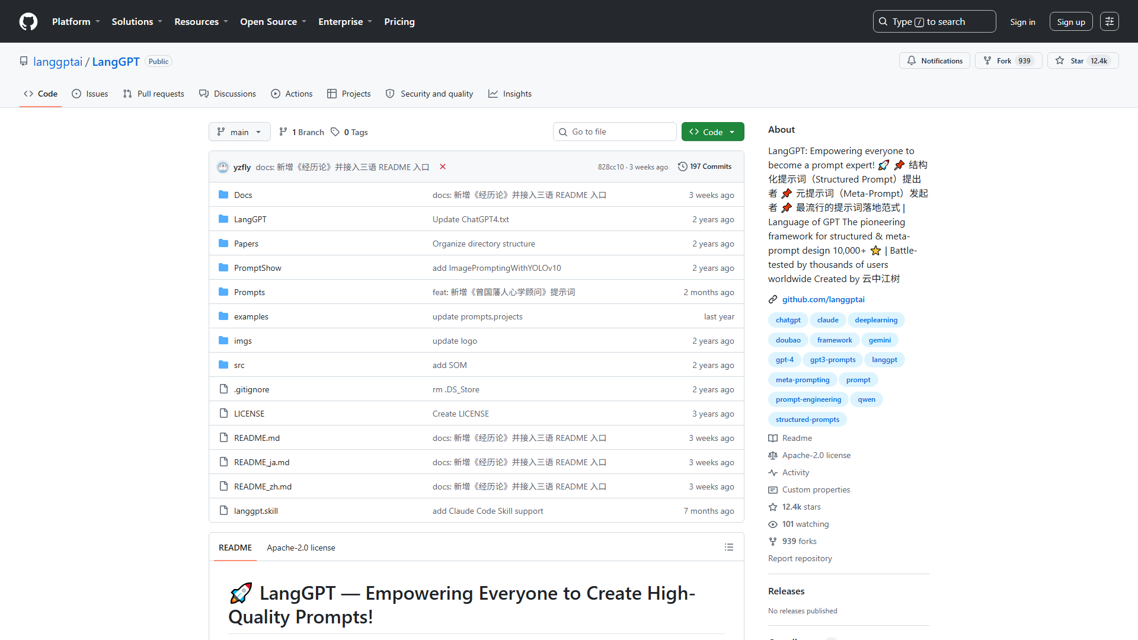Click the Type / to search box

click(x=934, y=21)
